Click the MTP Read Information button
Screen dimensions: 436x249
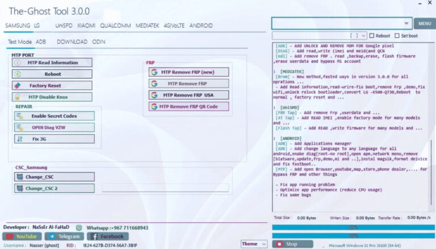[x=52, y=63]
